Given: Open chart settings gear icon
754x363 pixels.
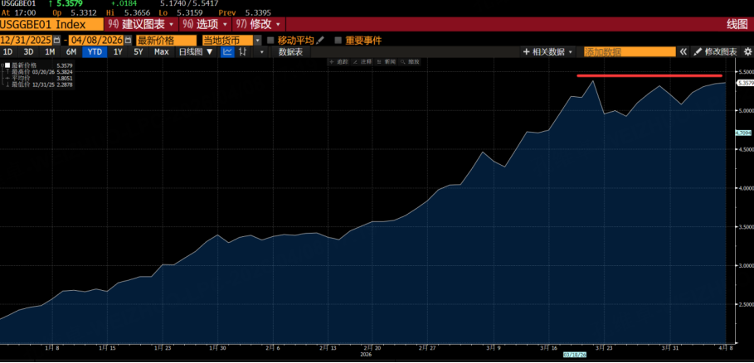Looking at the screenshot, I should tap(747, 52).
